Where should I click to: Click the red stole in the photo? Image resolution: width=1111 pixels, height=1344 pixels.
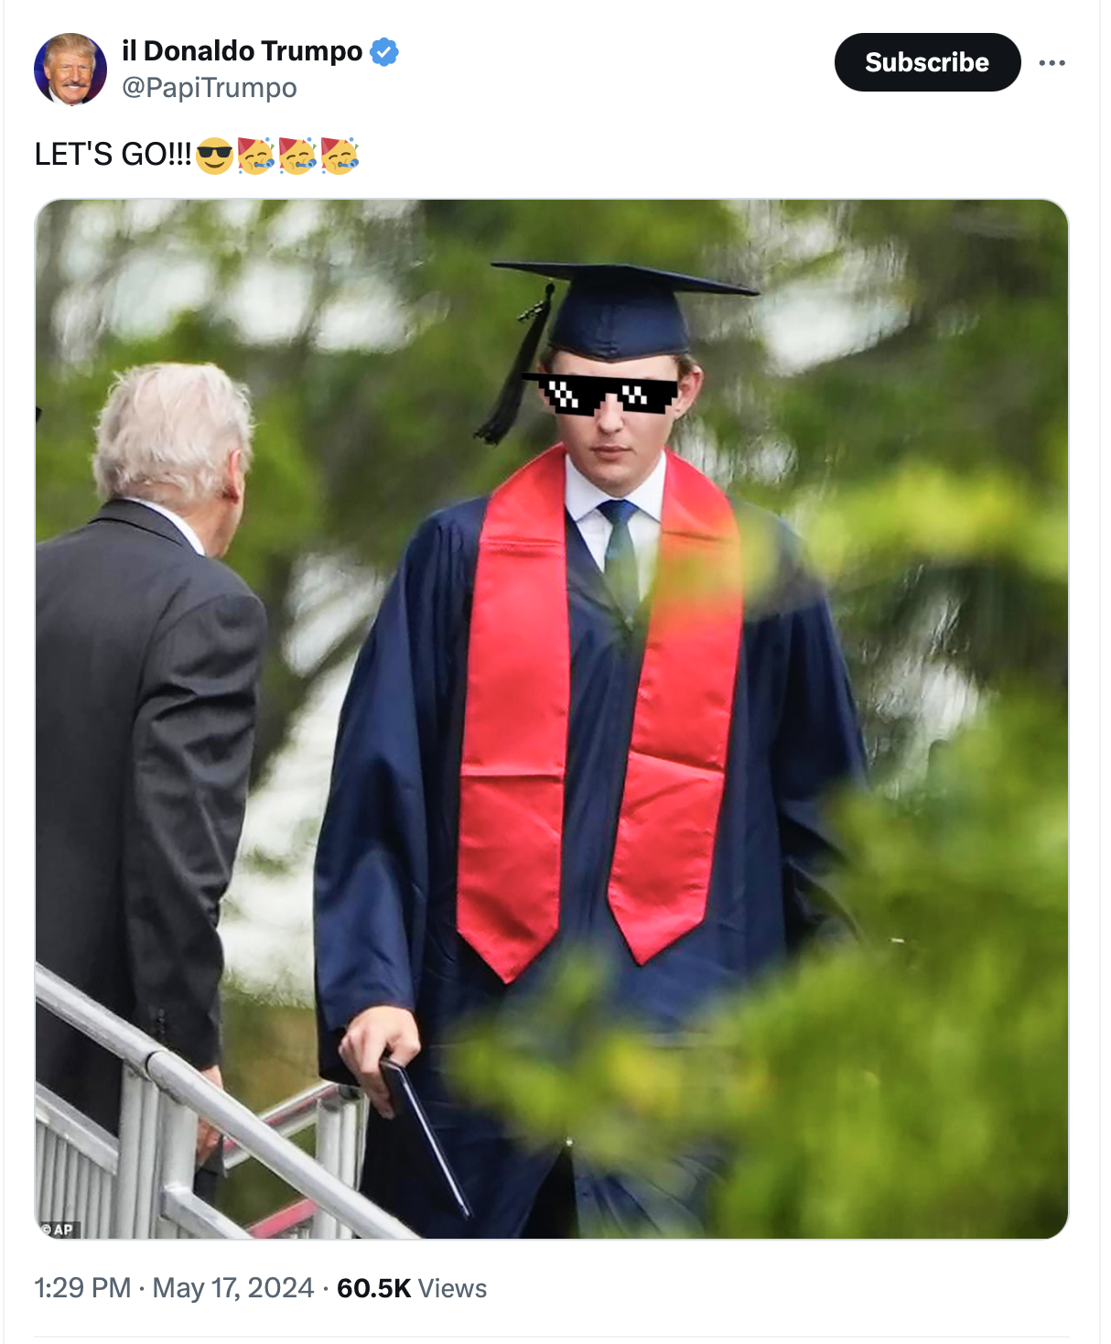[x=599, y=714]
